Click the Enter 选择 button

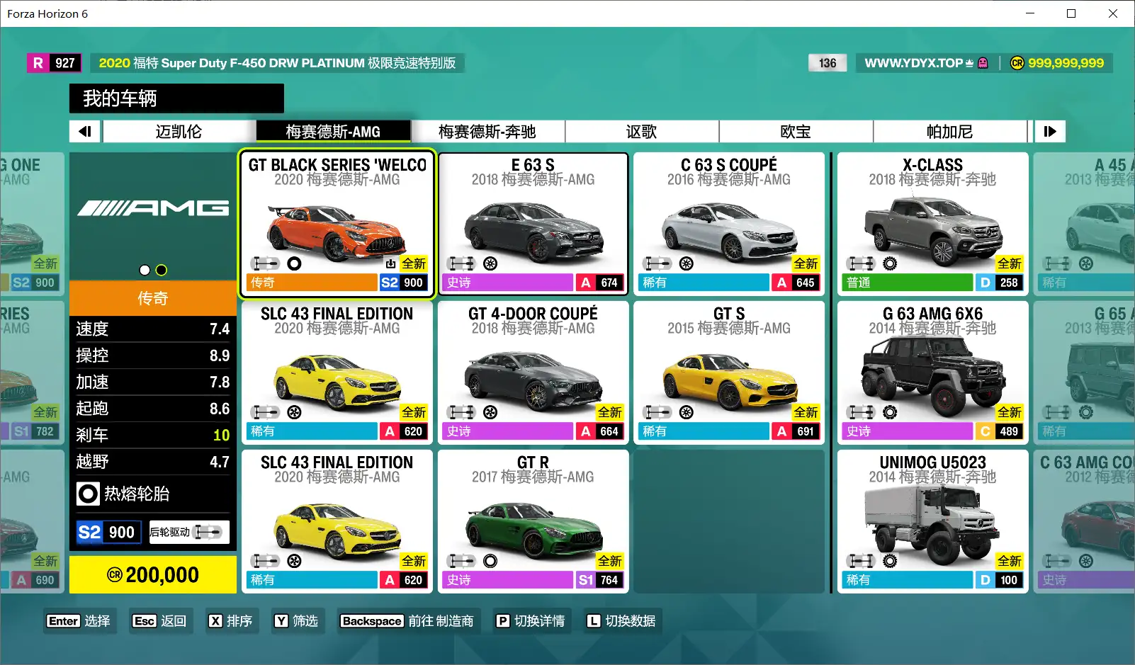click(x=79, y=621)
